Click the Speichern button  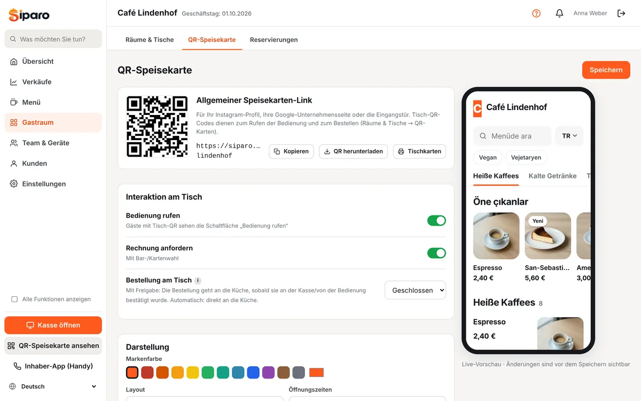click(606, 70)
